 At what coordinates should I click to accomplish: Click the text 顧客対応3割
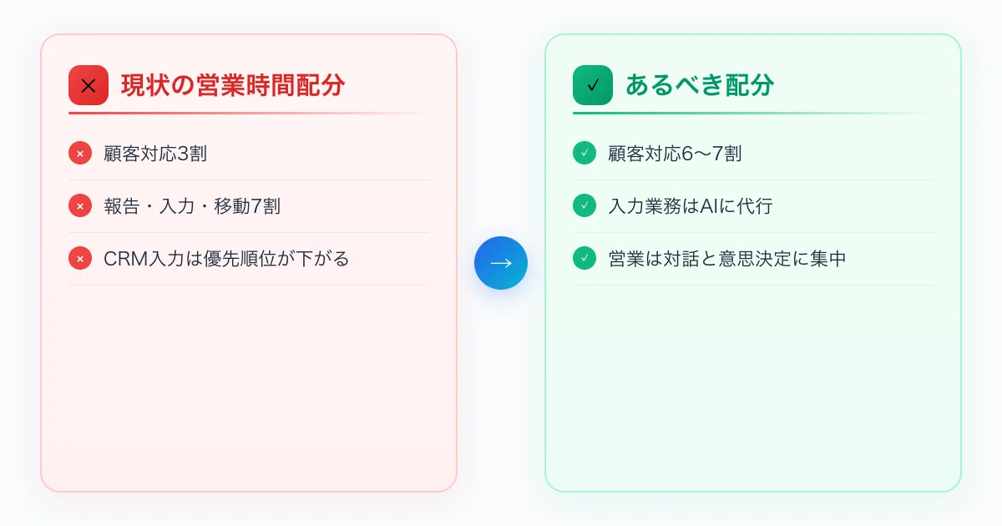(155, 154)
